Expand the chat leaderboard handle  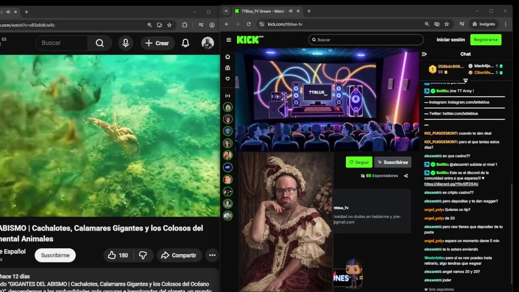(465, 80)
